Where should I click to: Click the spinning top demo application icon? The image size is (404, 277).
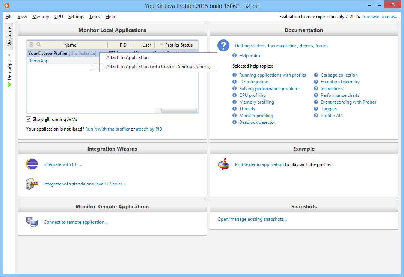tap(223, 164)
